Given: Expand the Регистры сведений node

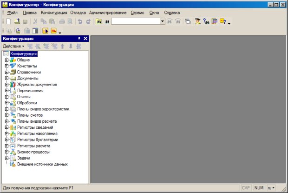Looking at the screenshot, I should (7, 127).
